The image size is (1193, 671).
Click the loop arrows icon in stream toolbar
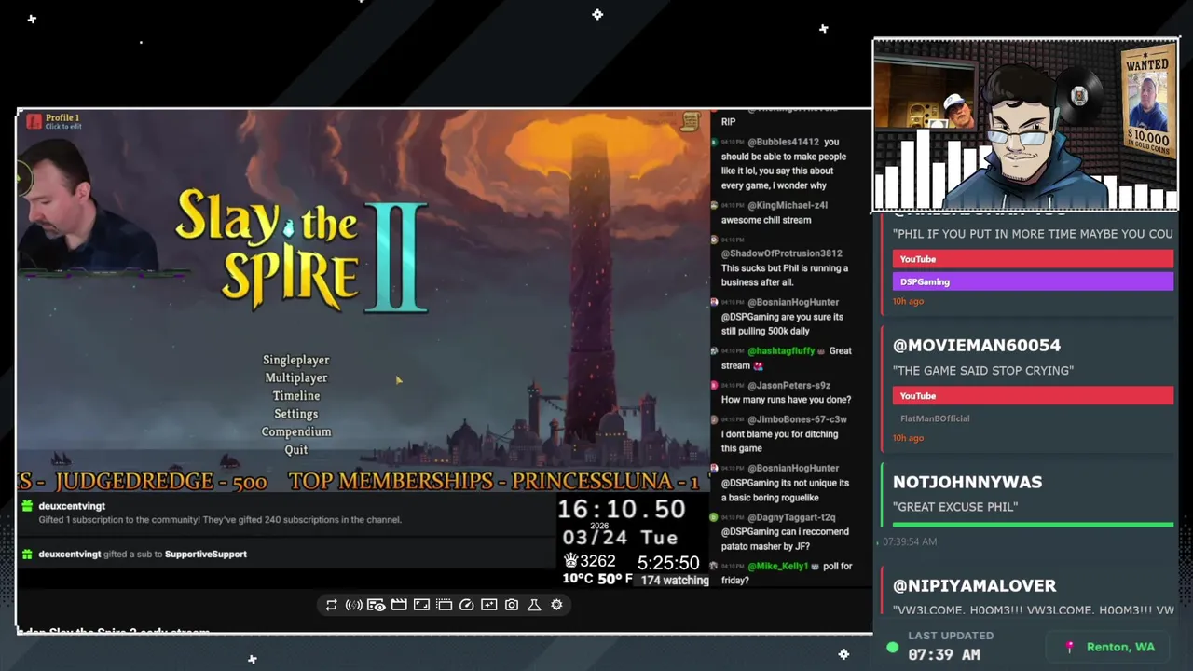pyautogui.click(x=331, y=605)
